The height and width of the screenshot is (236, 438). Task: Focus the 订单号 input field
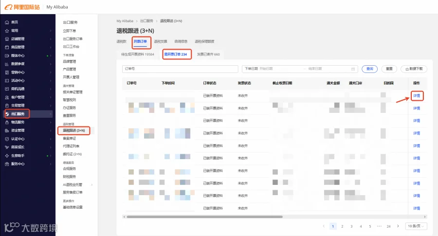[180, 69]
